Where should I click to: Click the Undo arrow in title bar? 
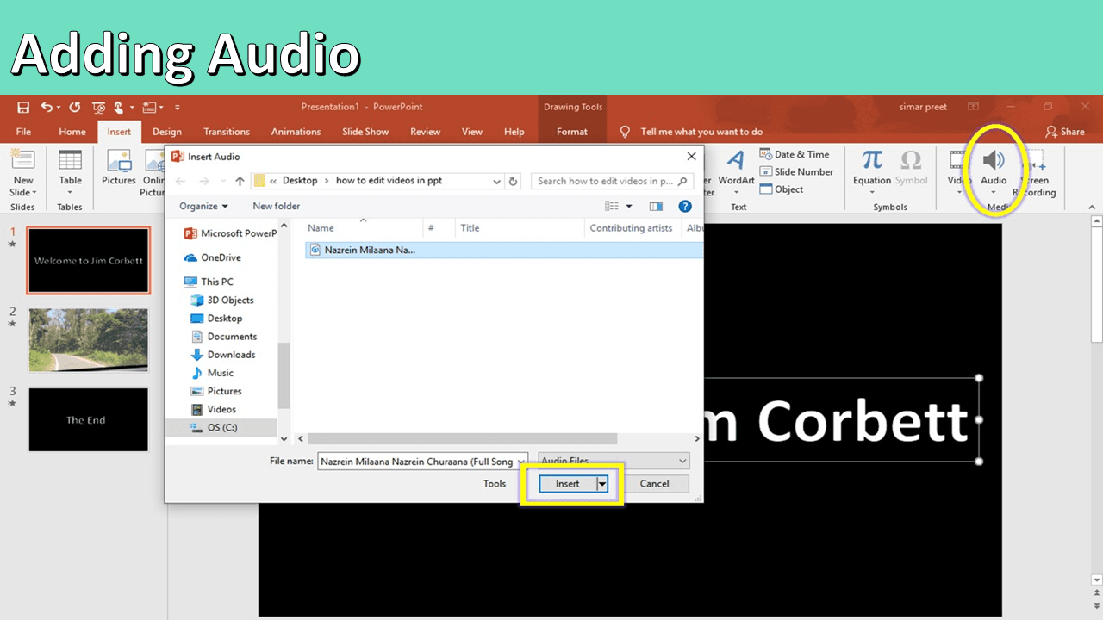click(47, 108)
